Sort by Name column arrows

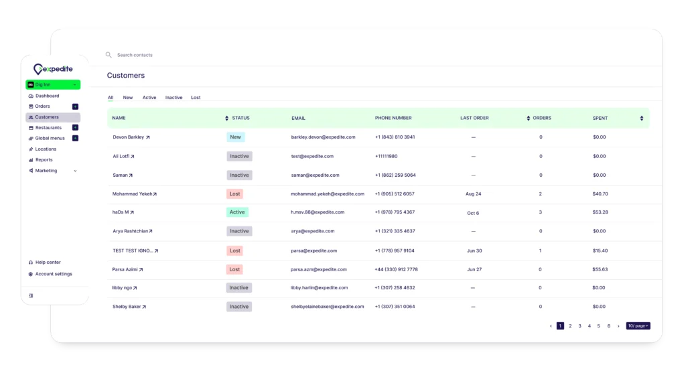pos(226,118)
